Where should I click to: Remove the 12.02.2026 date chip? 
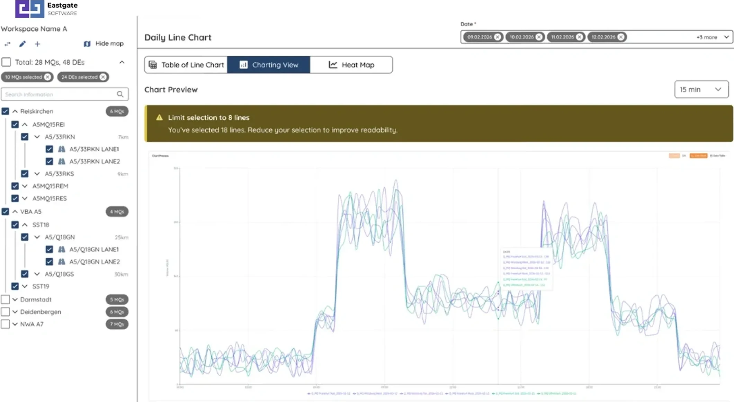click(x=621, y=37)
